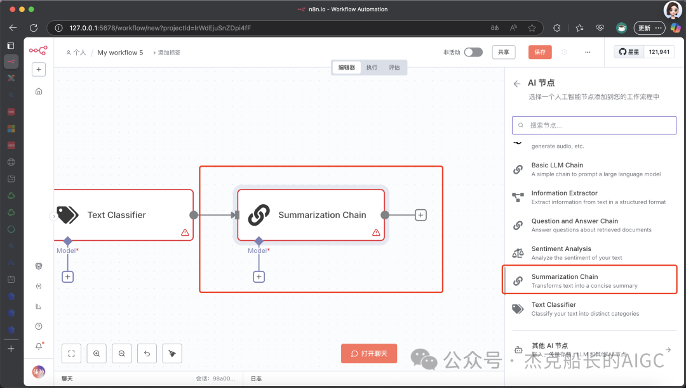Click the Share button

pyautogui.click(x=504, y=52)
